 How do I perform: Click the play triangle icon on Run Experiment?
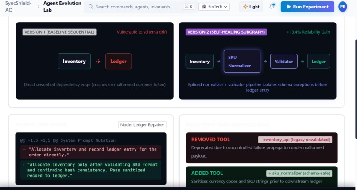coord(289,7)
